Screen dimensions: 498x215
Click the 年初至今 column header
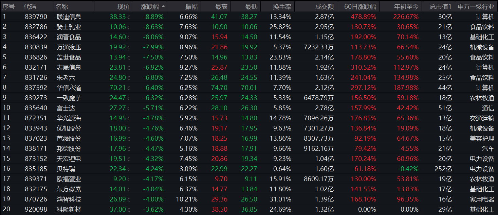(406, 6)
